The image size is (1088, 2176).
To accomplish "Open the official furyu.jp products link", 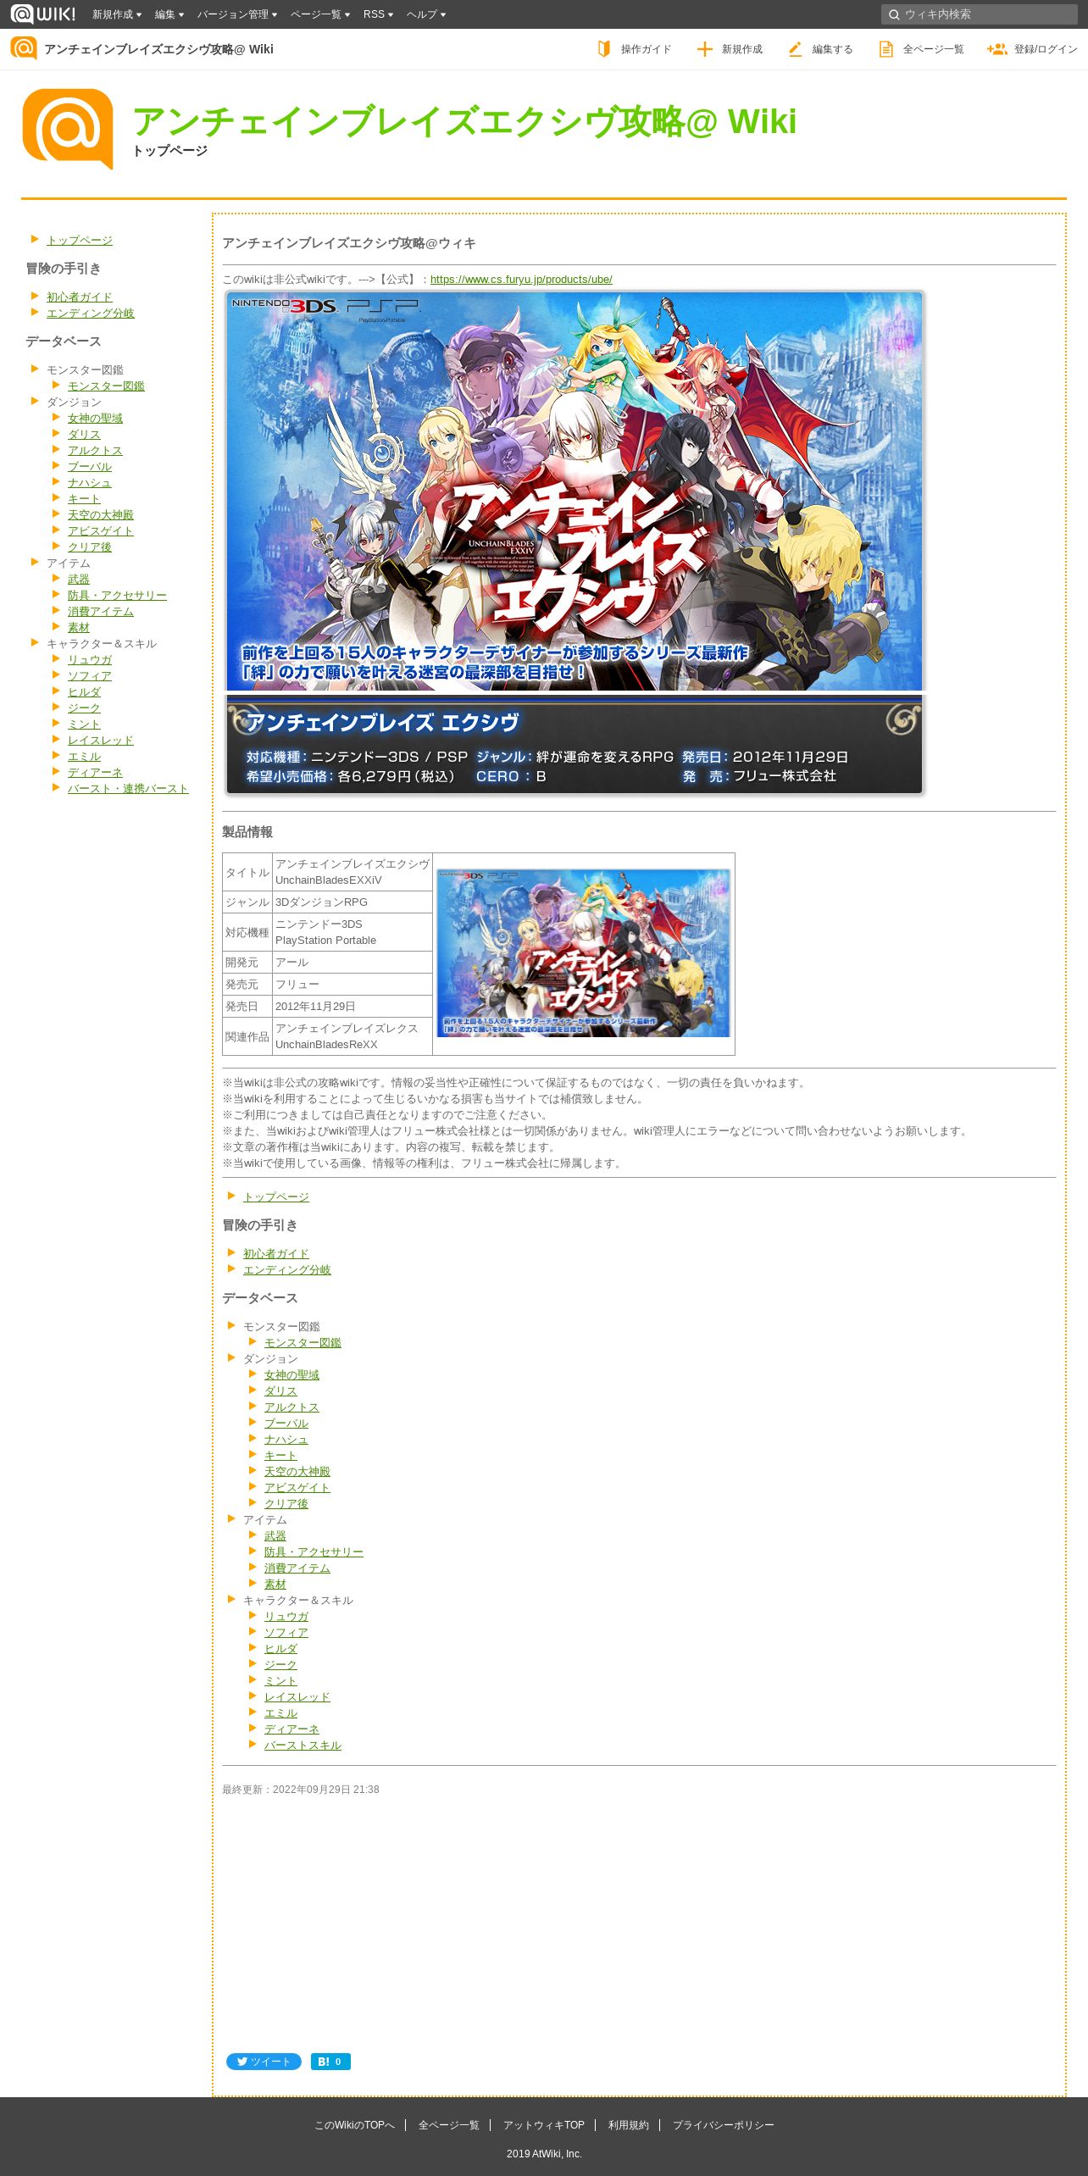I will 521,280.
